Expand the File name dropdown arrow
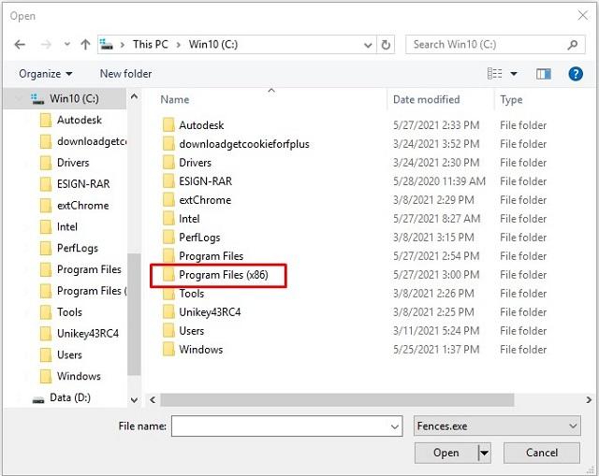Screen dimensions: 599x476 [395, 426]
